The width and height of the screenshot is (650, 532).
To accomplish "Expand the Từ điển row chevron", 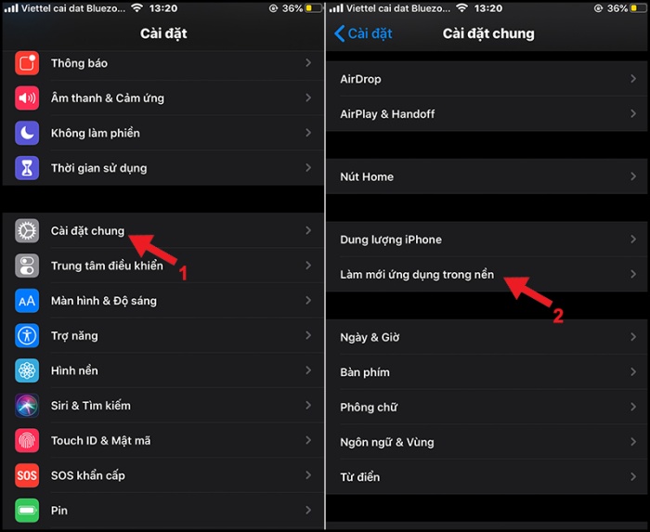I will [633, 477].
